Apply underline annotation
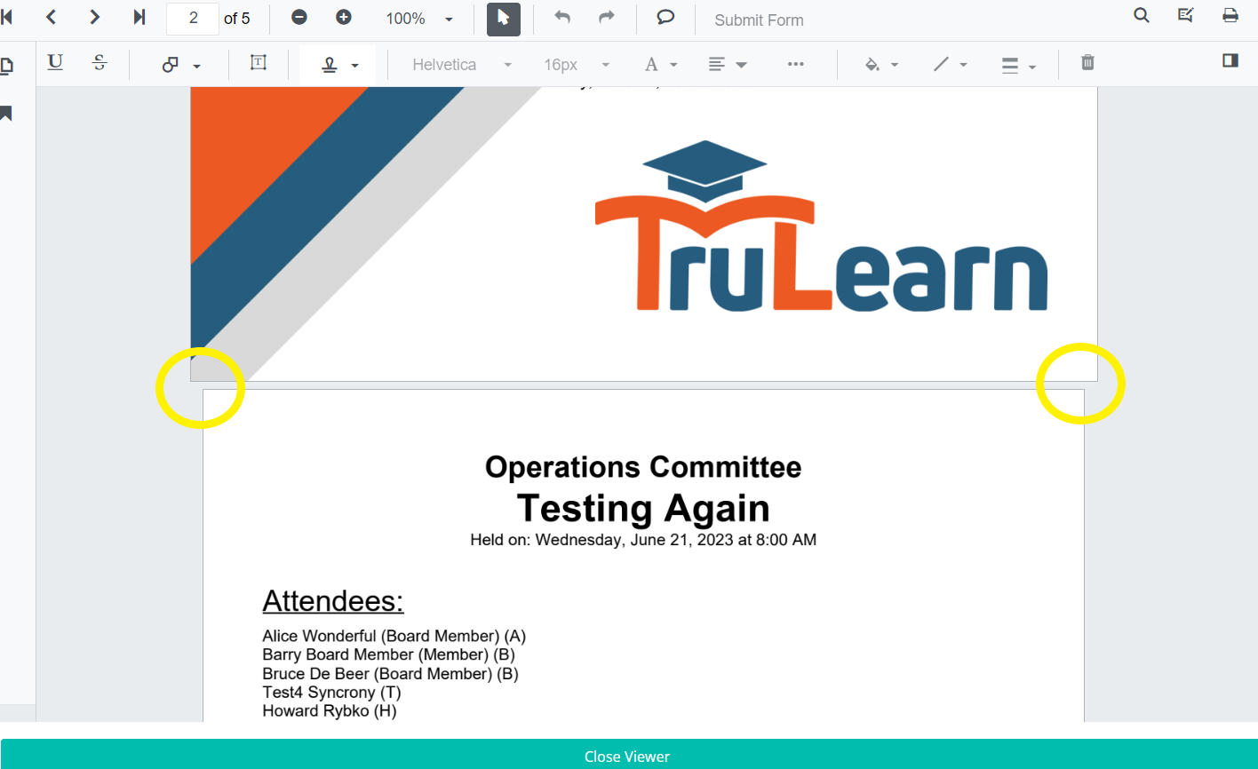1258x769 pixels. tap(55, 63)
